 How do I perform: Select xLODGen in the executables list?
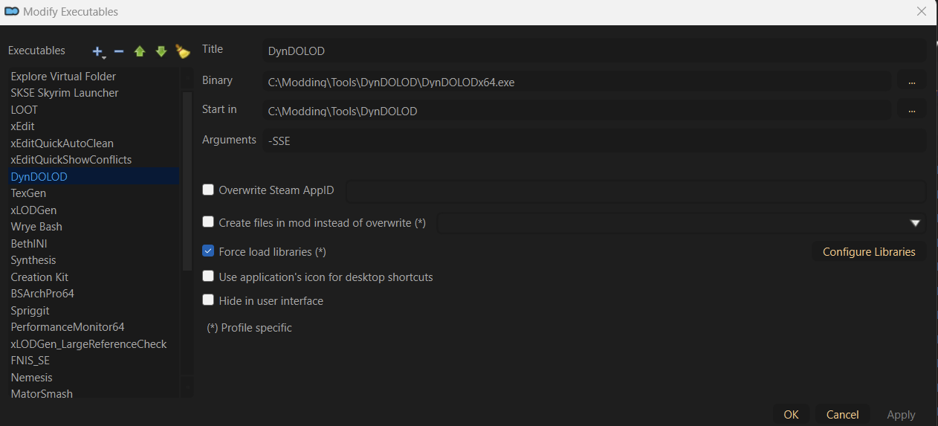(33, 210)
